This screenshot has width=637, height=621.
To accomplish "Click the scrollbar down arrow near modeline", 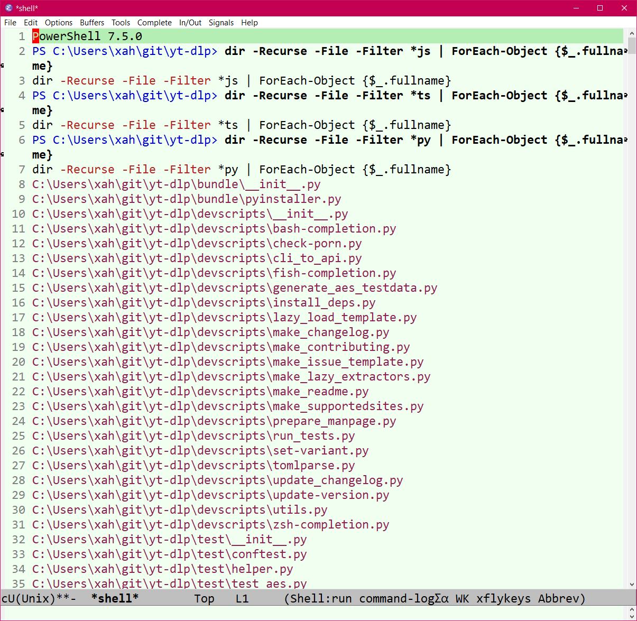I will coord(632,585).
